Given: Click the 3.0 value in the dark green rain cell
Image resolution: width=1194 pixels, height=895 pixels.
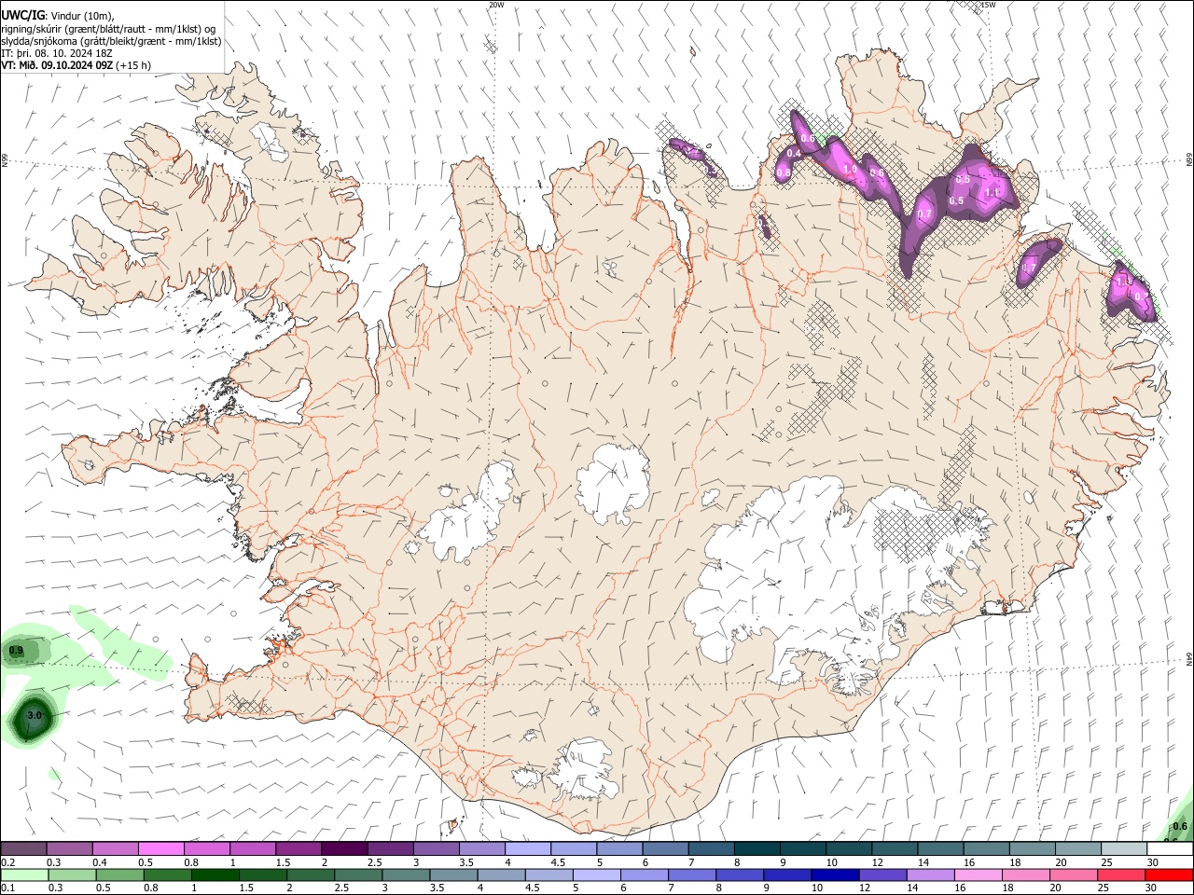Looking at the screenshot, I should 35,715.
